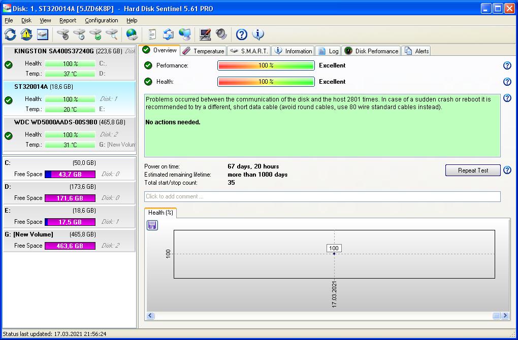Click the hard disk with magnifier icon
Image resolution: width=518 pixels, height=340 pixels.
pos(112,35)
